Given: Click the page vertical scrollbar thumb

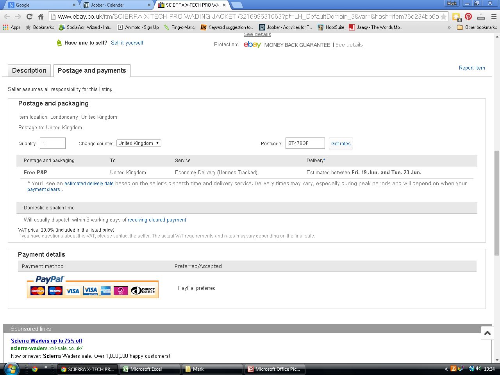Looking at the screenshot, I should pos(497,203).
